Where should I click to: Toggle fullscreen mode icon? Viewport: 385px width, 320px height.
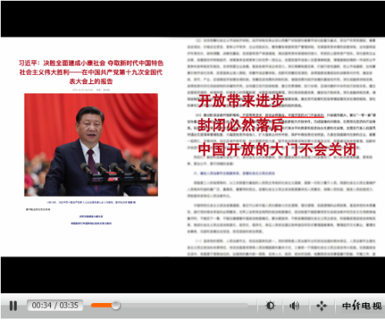coord(321,306)
